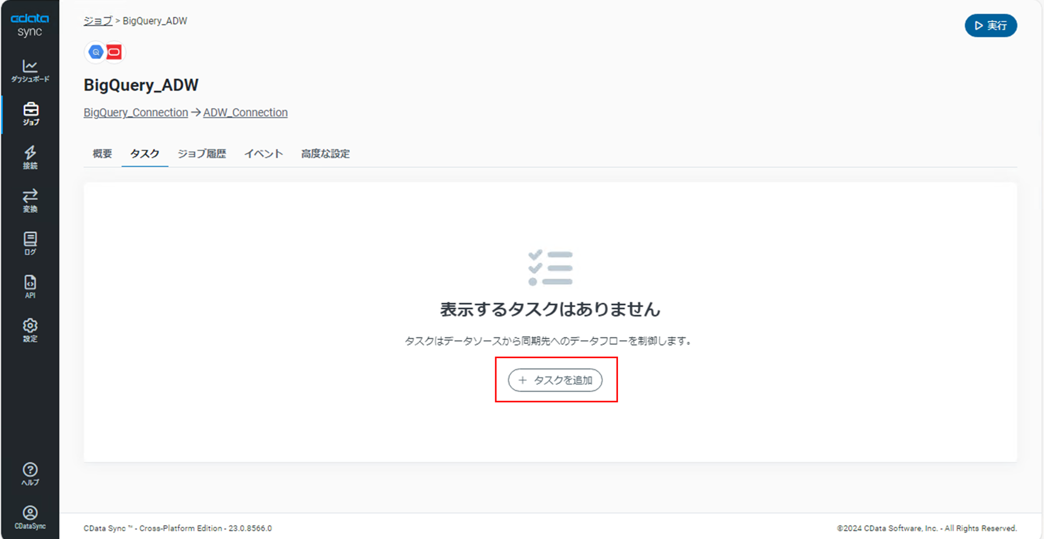The image size is (1044, 539).
Task: Open the Settings (設定) gear icon
Action: tap(30, 330)
